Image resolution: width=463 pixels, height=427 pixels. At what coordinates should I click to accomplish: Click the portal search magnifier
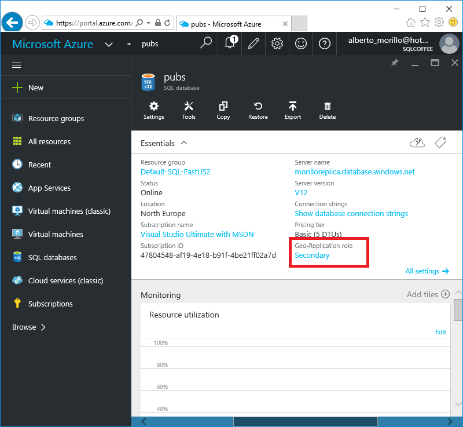point(206,43)
